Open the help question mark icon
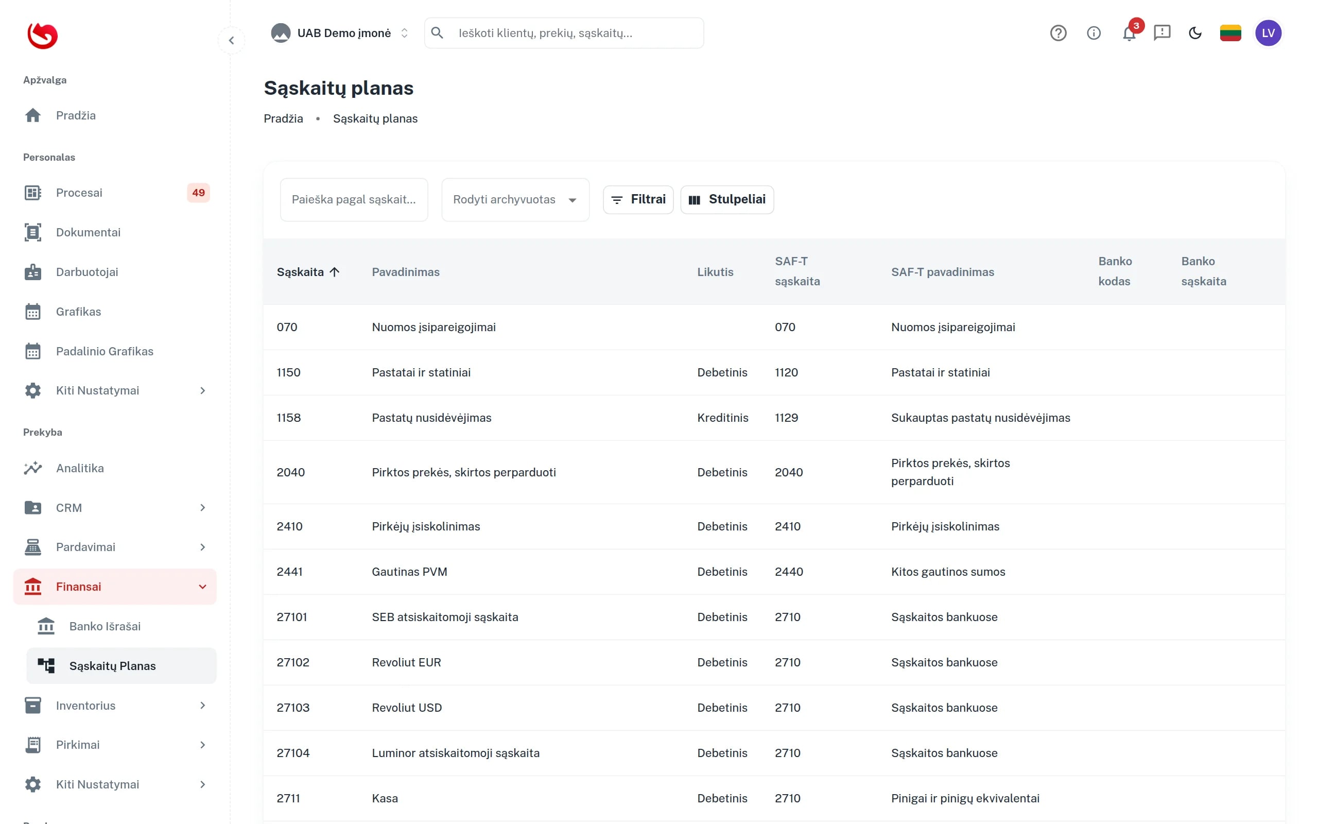Viewport: 1318px width, 824px height. point(1057,33)
